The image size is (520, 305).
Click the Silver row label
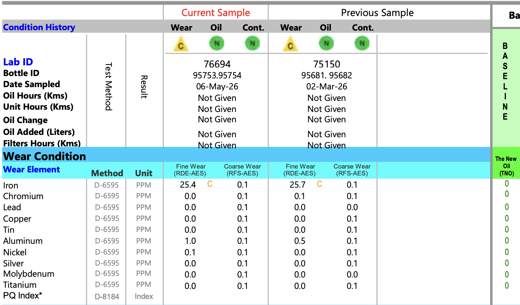point(13,263)
